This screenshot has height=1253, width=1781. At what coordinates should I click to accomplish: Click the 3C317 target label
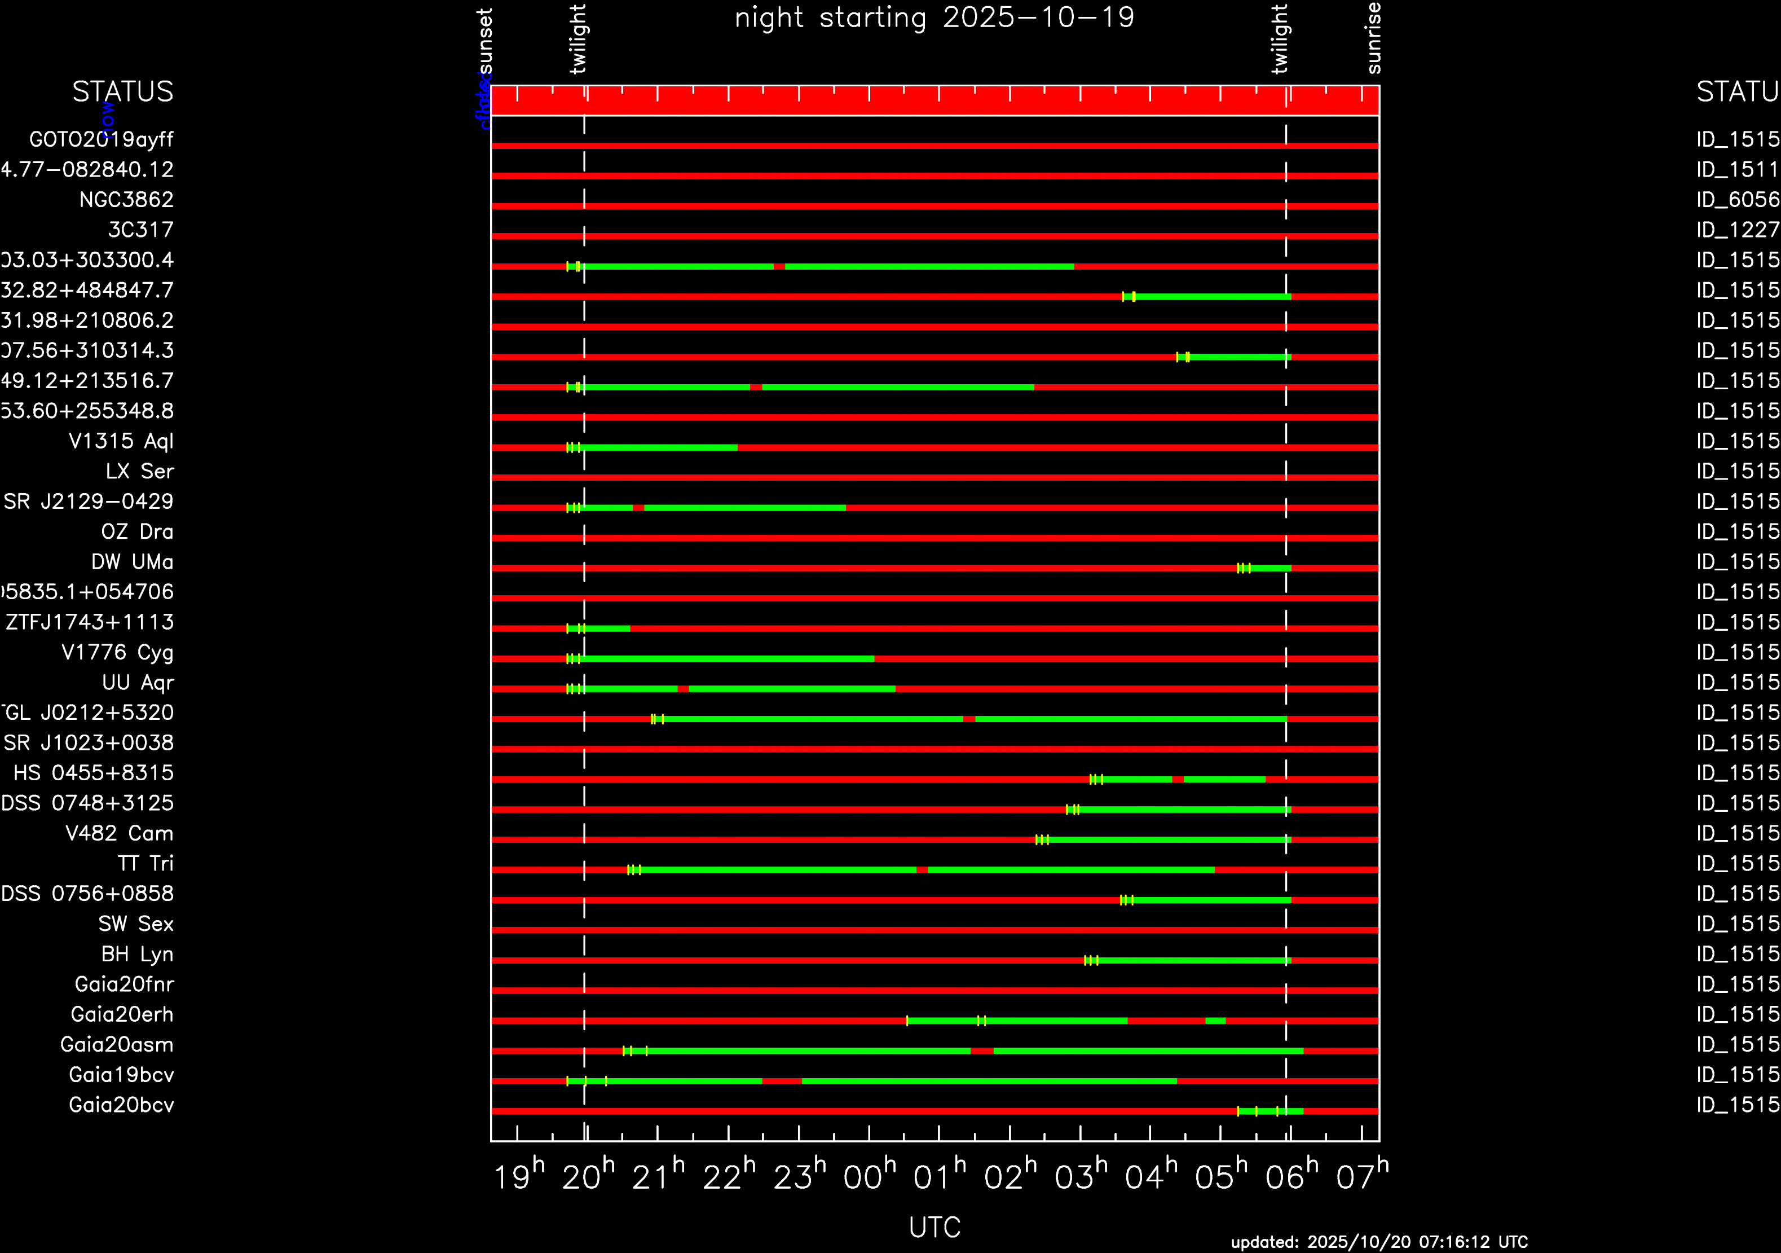point(140,230)
